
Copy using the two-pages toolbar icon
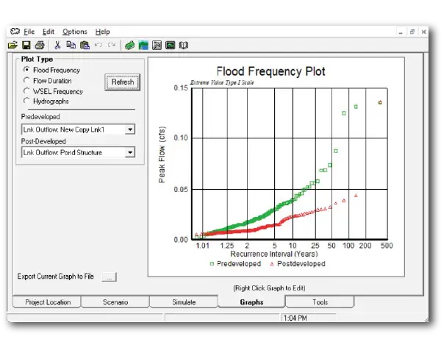[x=71, y=45]
